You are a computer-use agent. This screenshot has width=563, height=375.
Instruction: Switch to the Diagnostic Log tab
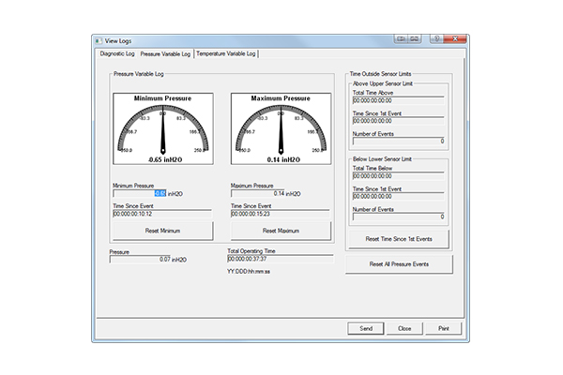coord(117,53)
